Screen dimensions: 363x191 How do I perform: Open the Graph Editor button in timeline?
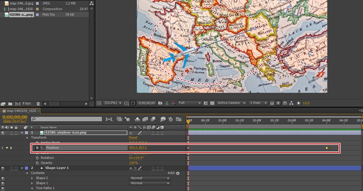click(x=179, y=119)
